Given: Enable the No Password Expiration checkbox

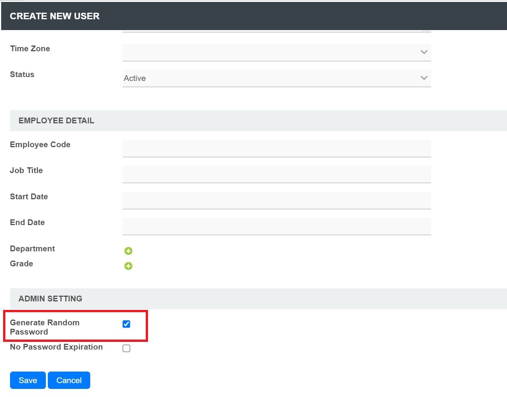Looking at the screenshot, I should pos(126,348).
